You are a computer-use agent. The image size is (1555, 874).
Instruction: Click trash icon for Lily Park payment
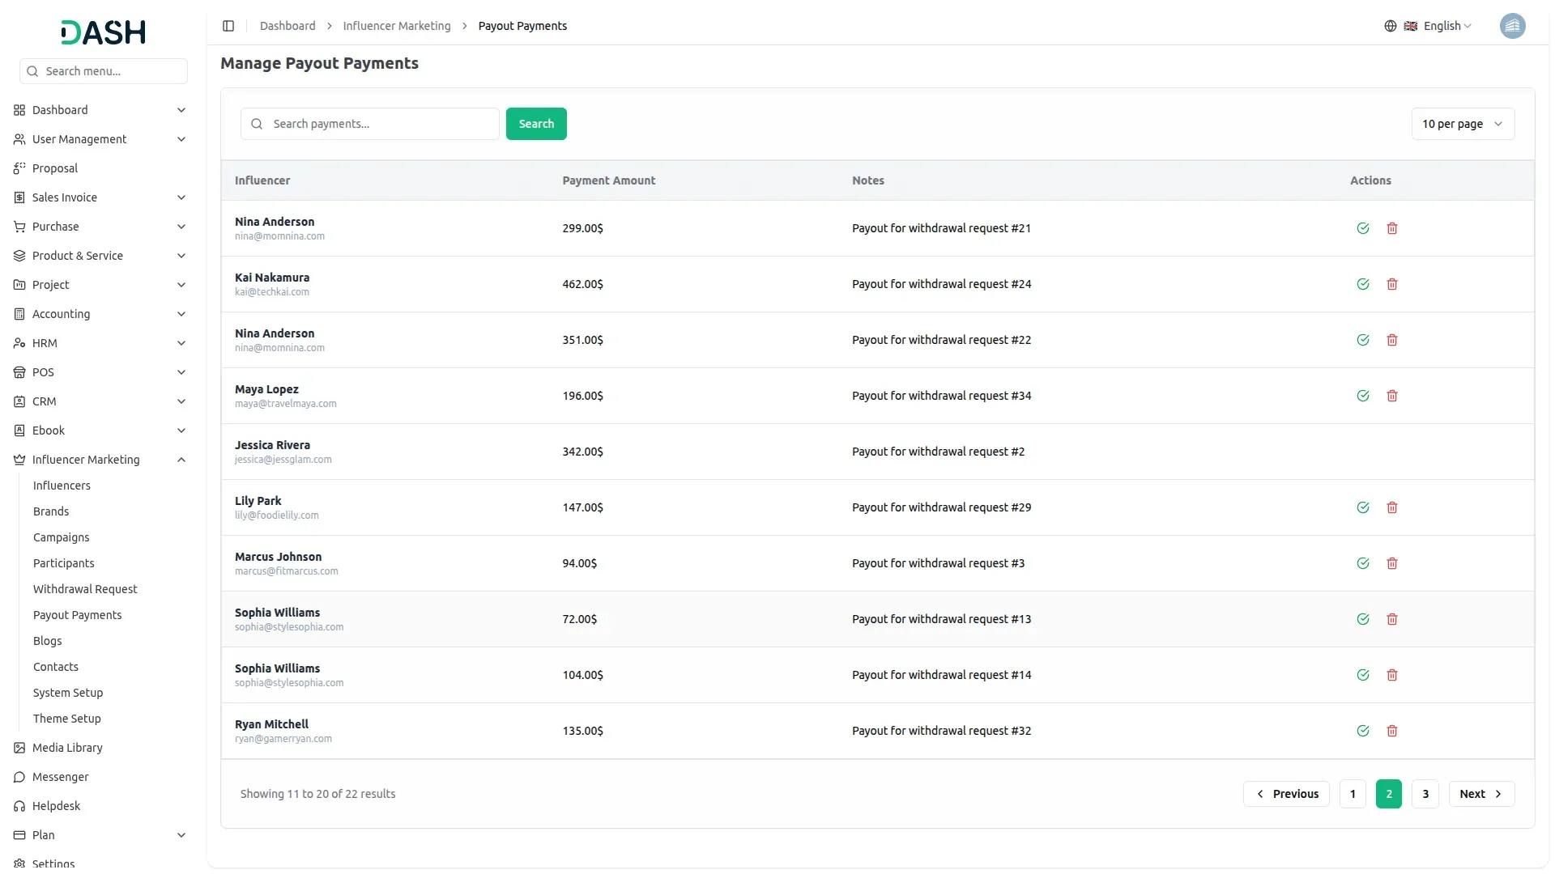tap(1392, 507)
